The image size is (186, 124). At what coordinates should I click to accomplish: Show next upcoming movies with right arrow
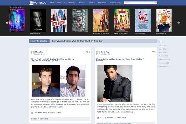point(179,23)
